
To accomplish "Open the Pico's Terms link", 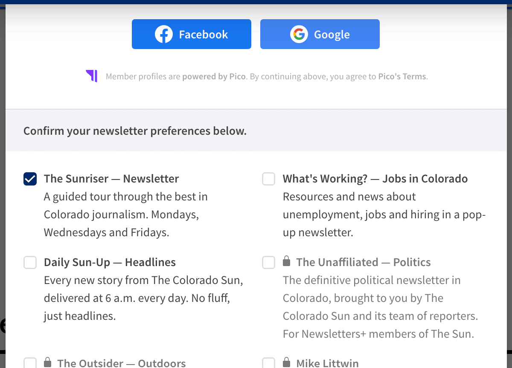I will pyautogui.click(x=402, y=77).
